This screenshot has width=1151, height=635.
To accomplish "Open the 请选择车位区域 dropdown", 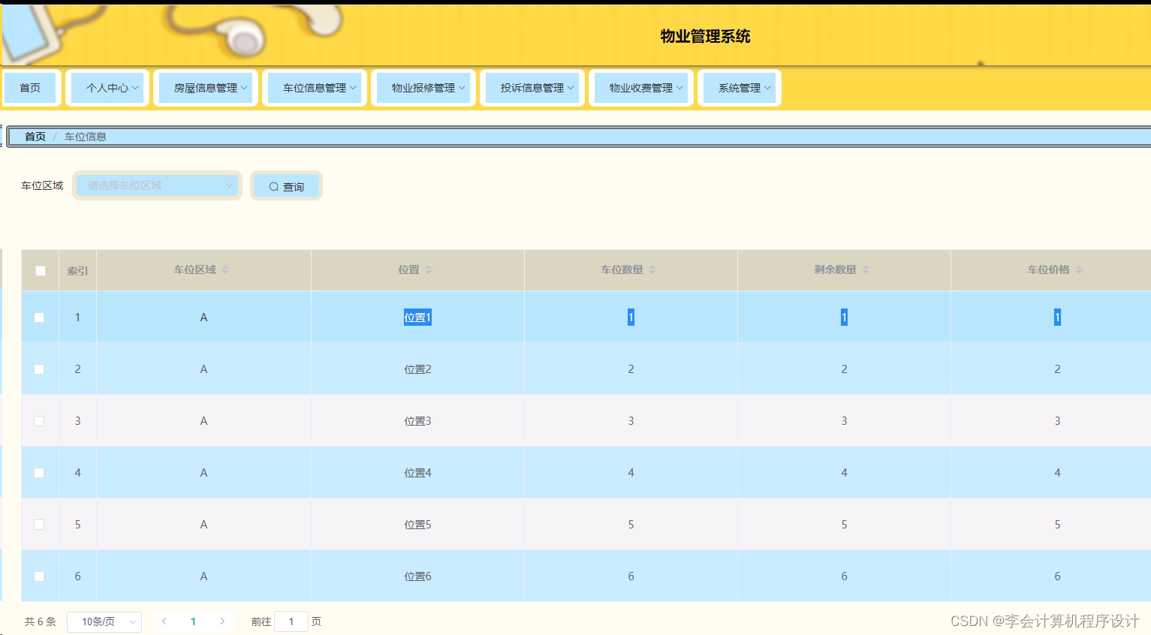I will pyautogui.click(x=157, y=185).
